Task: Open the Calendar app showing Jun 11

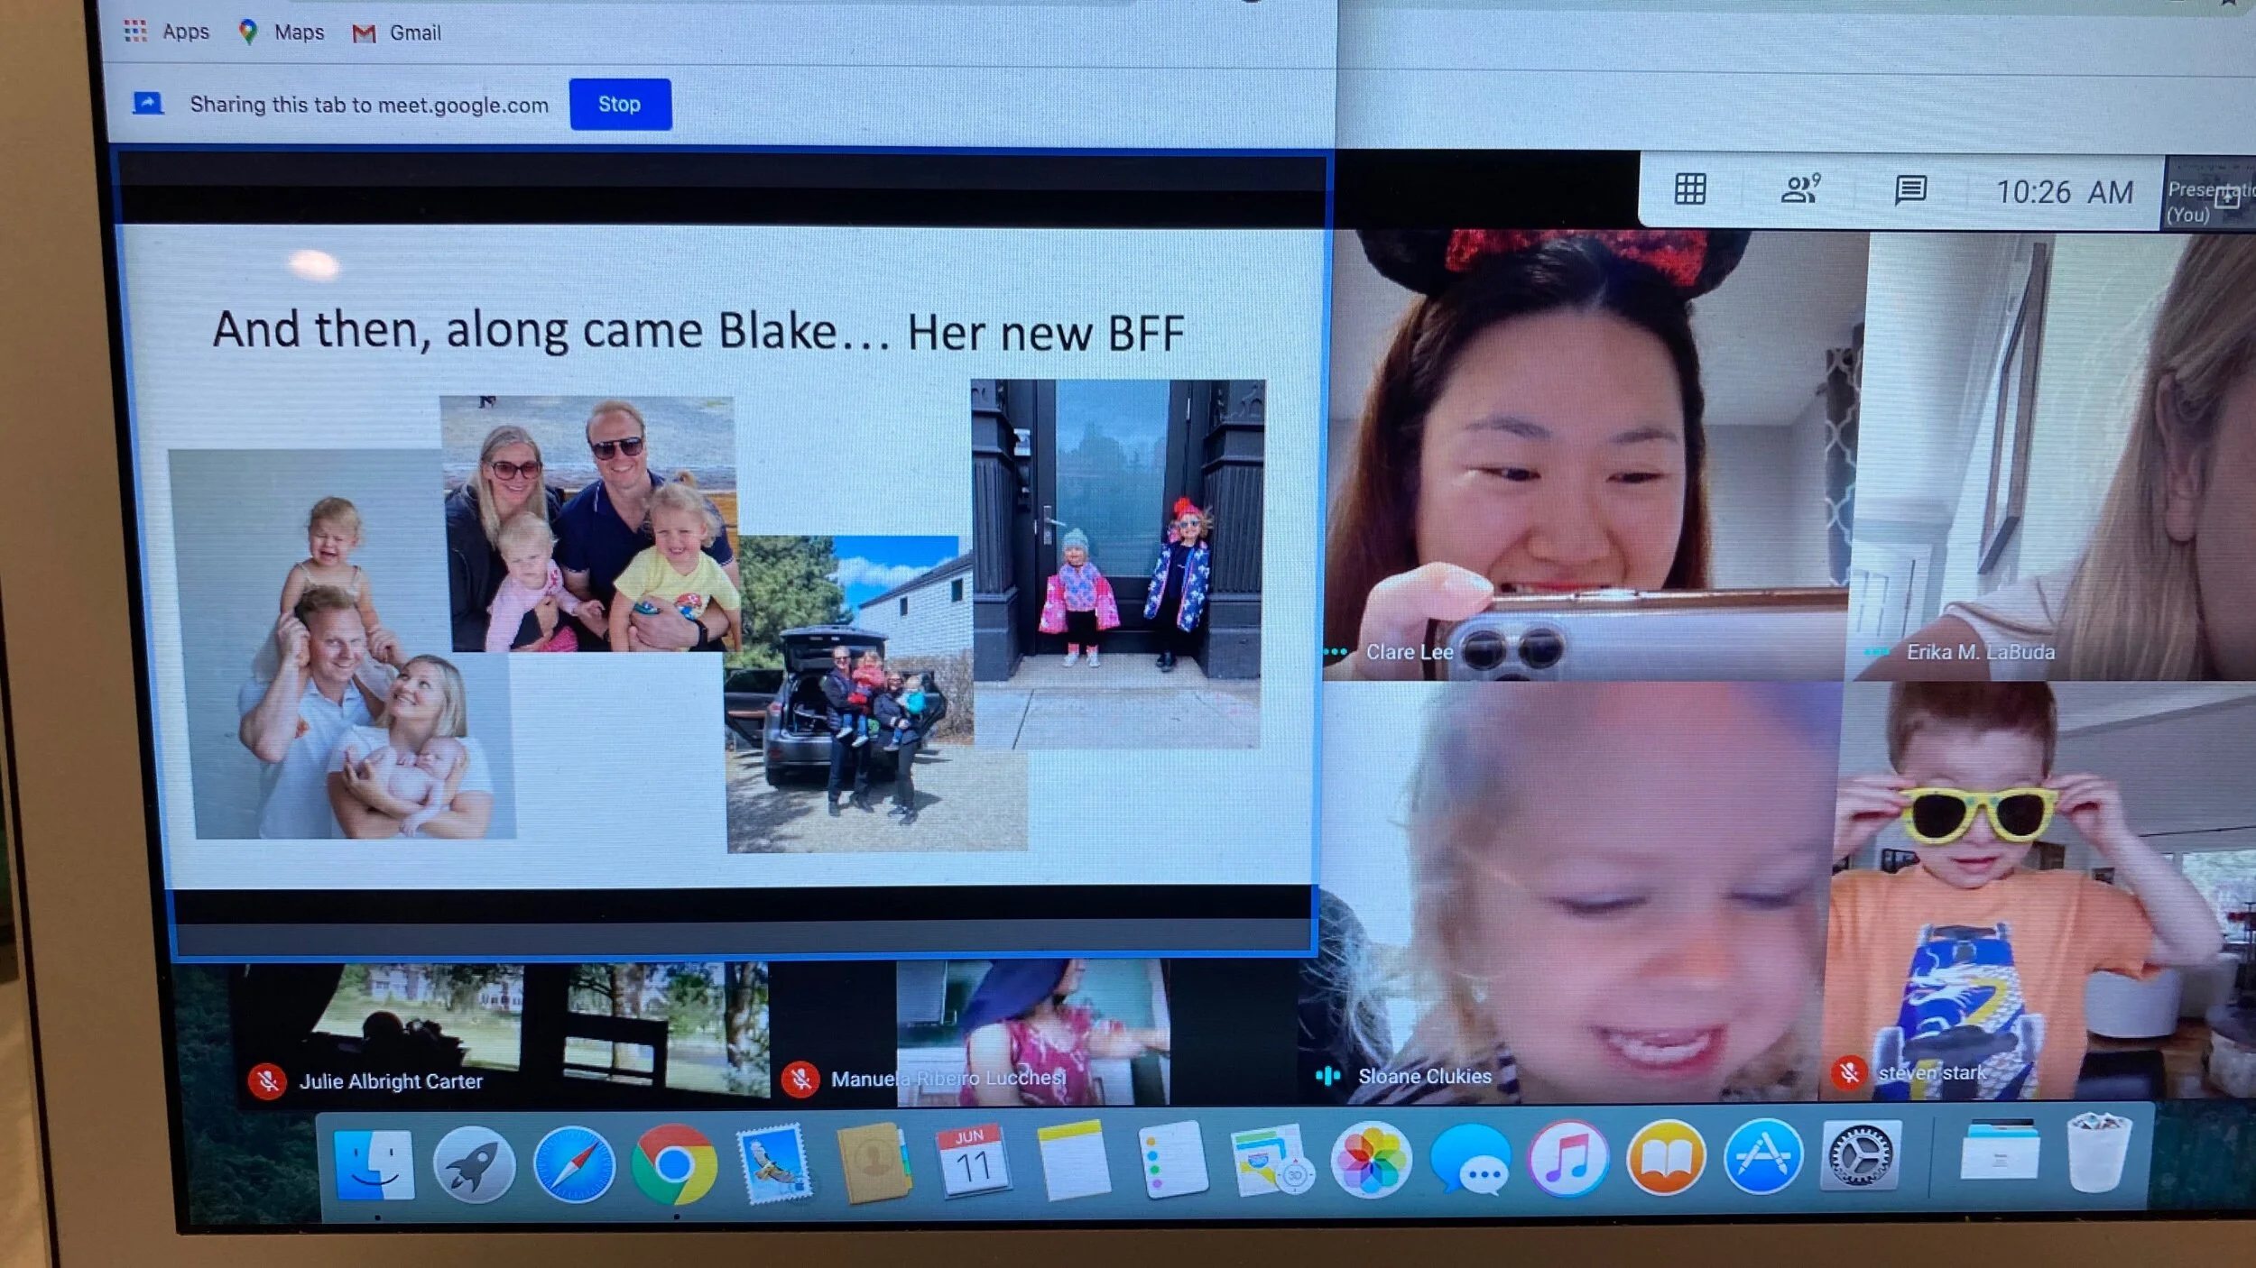Action: (x=972, y=1162)
